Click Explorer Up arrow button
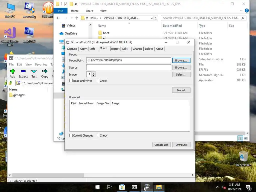Viewport: 256px width, 192px height. pyautogui.click(x=77, y=18)
